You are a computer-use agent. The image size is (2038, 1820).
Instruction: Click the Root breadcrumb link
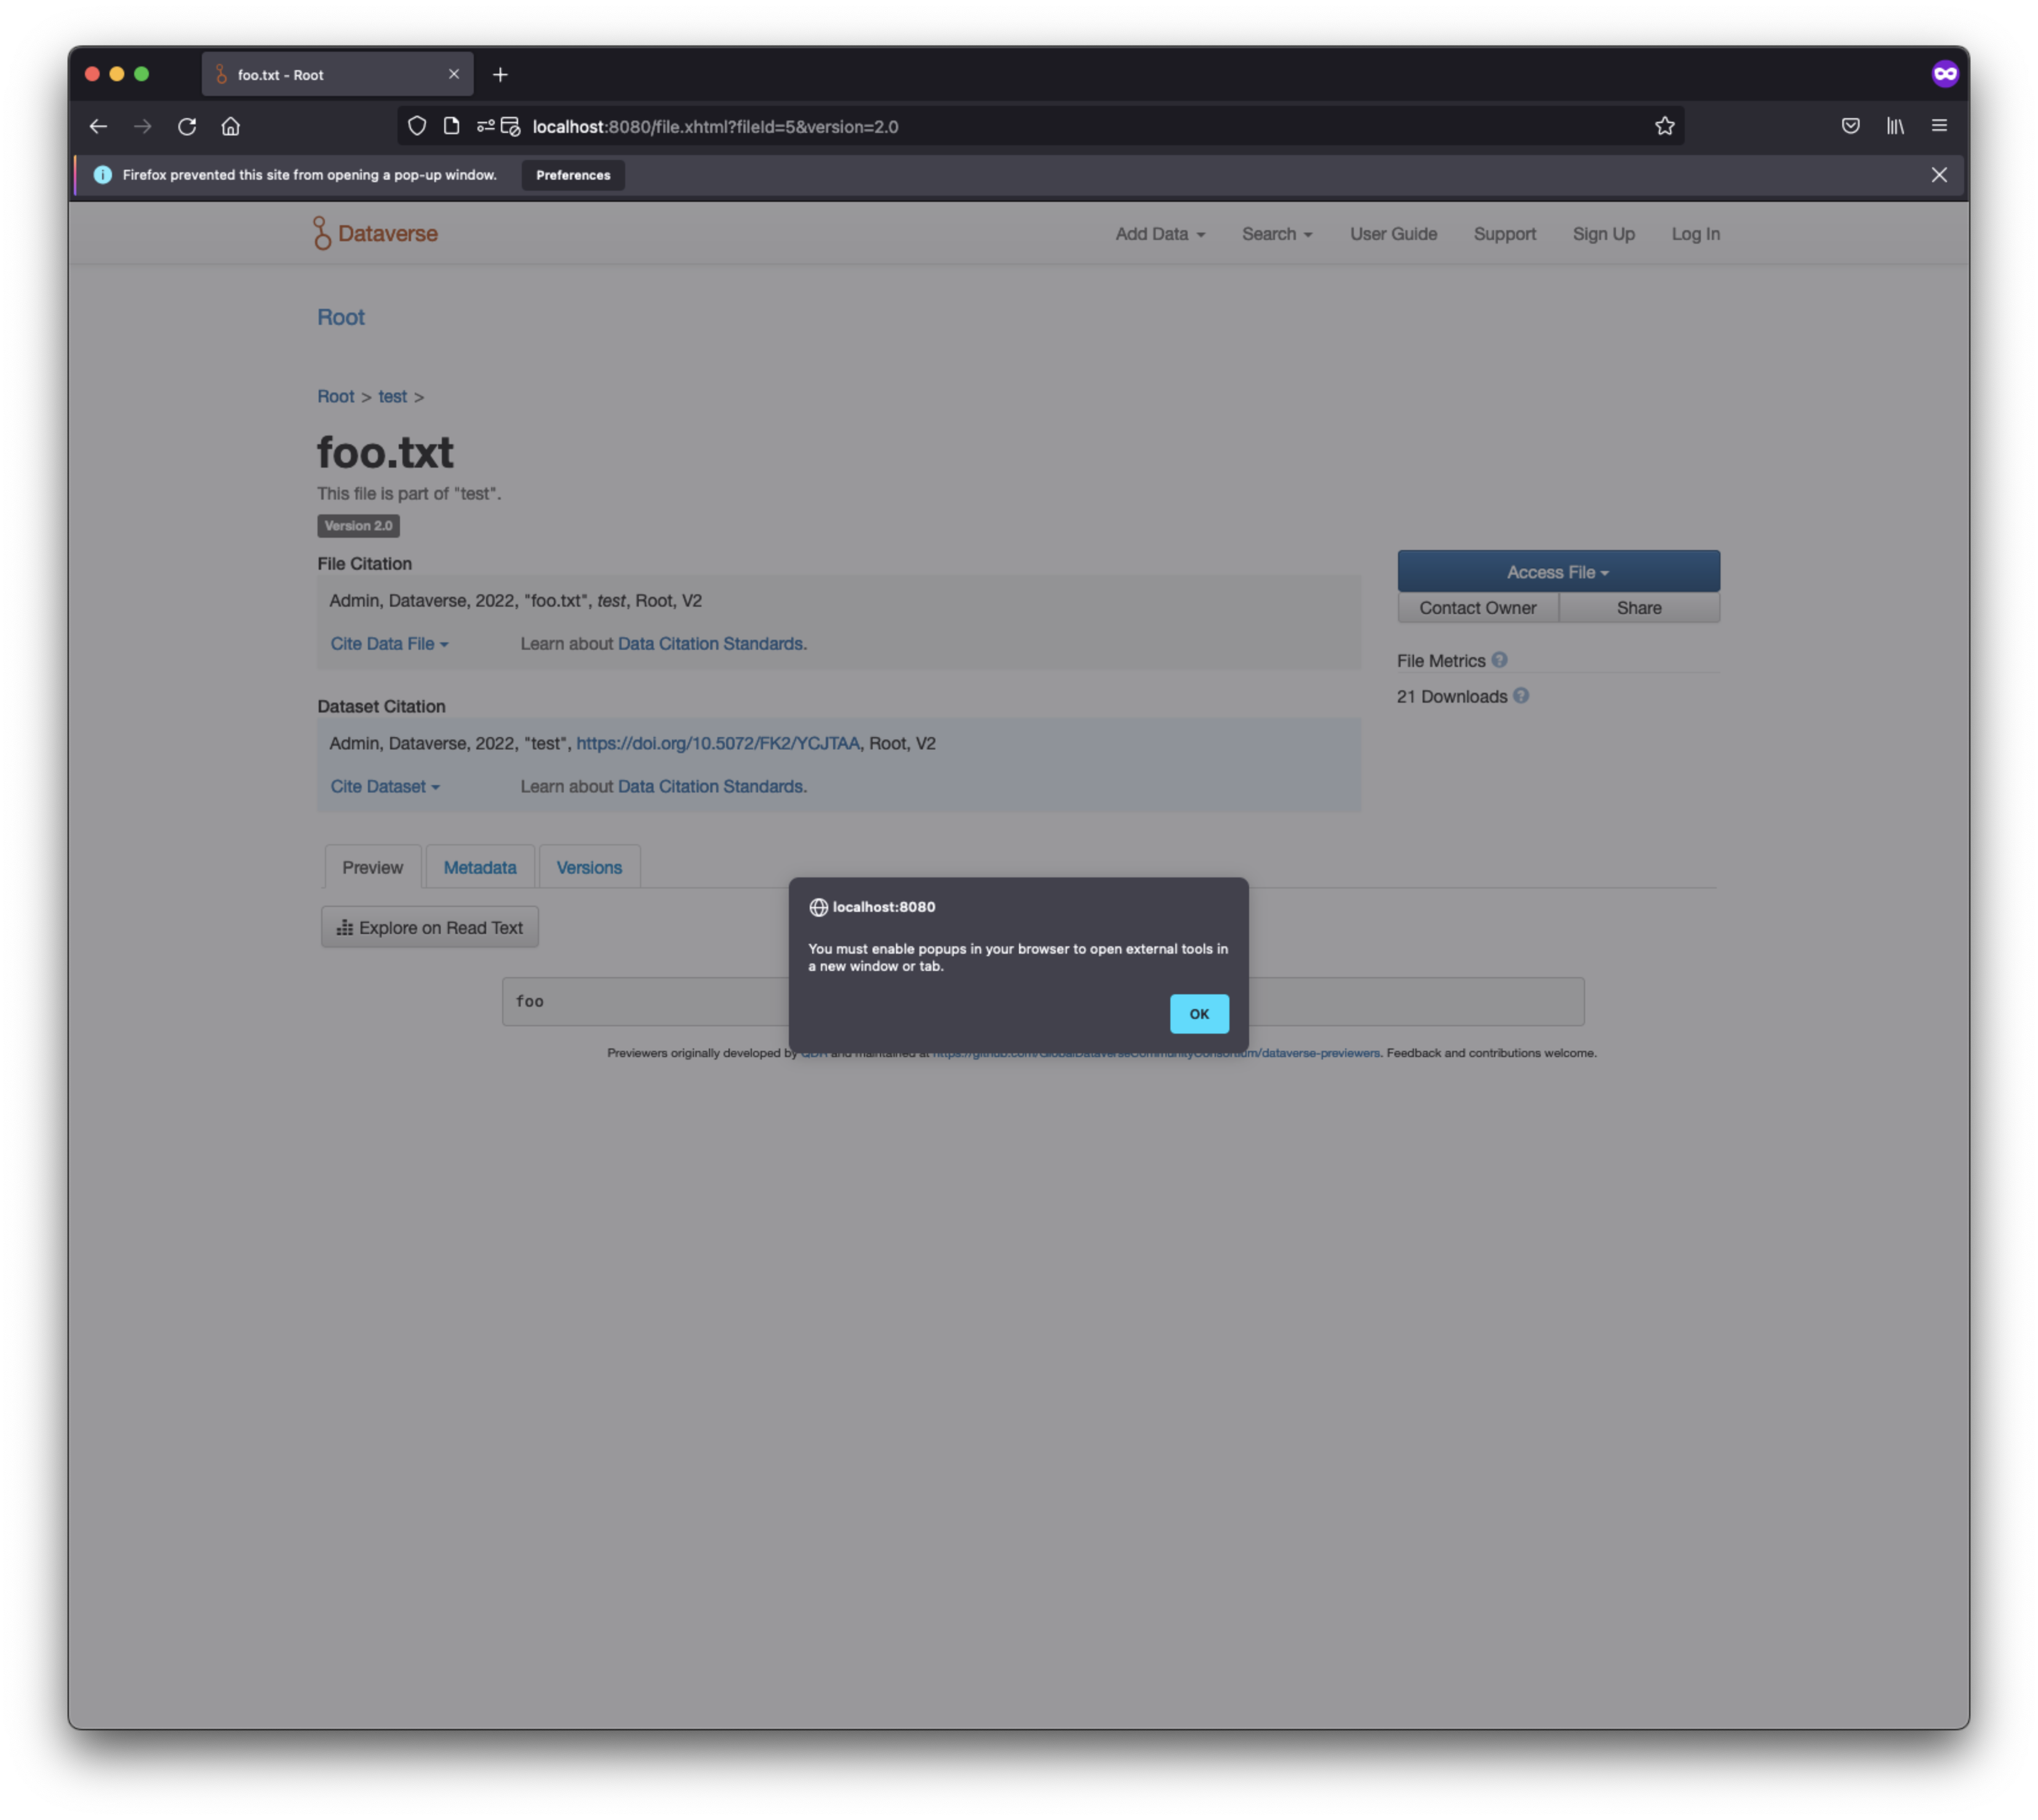click(336, 397)
